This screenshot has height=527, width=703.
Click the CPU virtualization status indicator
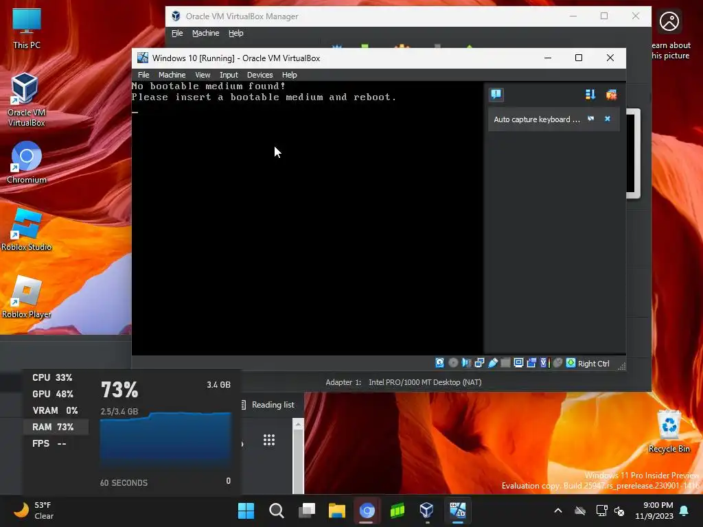pyautogui.click(x=544, y=363)
